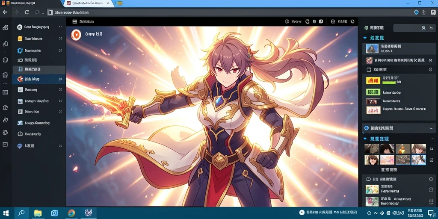Collapse the upper blue triangle section in right panel
Screen dimensions: 438x219
coord(365,38)
